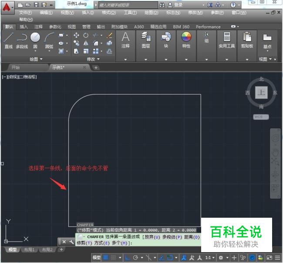
Task: Open the Properties (特性) color wheel panel
Action: coord(186,40)
